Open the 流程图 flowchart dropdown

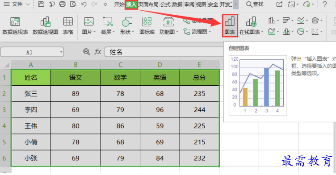tap(197, 32)
